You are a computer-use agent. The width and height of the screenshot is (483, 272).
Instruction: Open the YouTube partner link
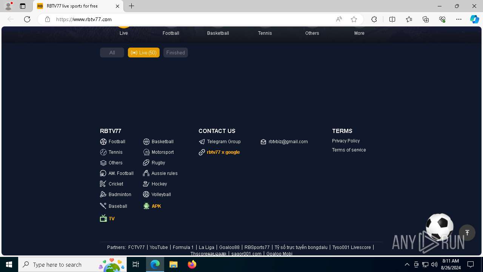click(x=159, y=247)
